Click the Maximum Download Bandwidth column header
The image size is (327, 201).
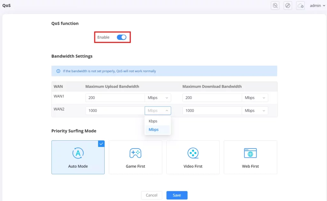coord(212,86)
